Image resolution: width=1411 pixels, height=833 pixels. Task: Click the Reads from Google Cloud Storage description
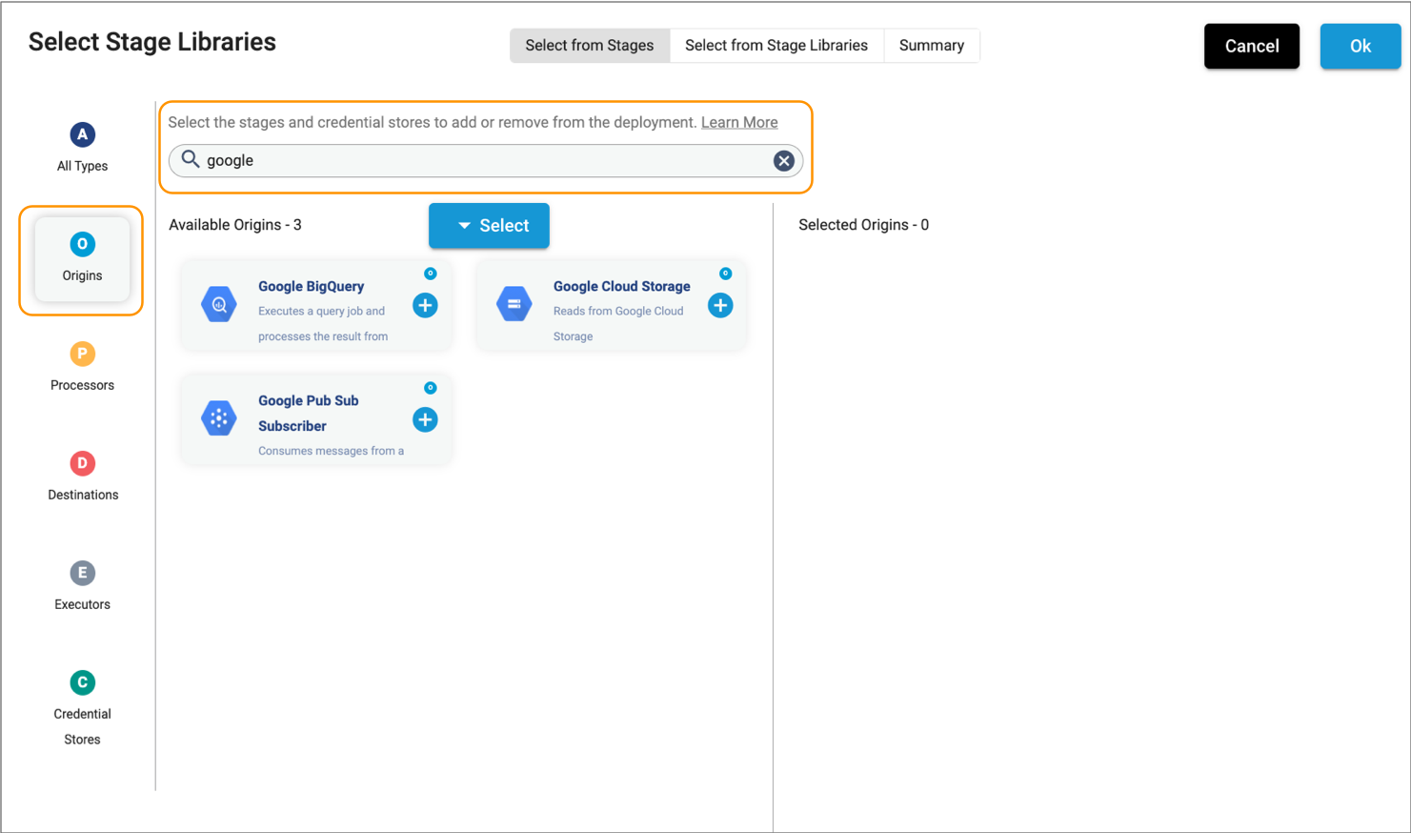(x=618, y=324)
